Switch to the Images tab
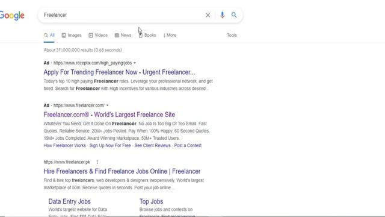Image resolution: width=385 pixels, height=217 pixels. [x=72, y=35]
